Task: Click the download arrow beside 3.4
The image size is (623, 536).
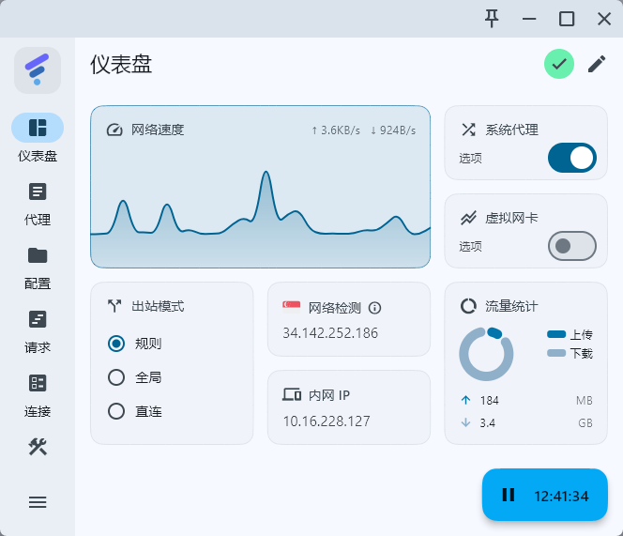Action: [x=465, y=422]
